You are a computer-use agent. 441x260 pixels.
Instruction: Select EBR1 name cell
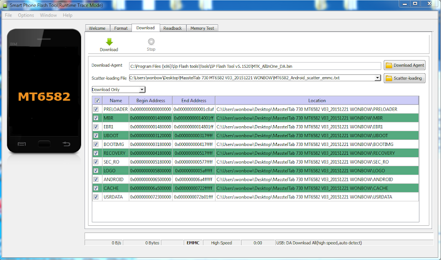click(x=116, y=127)
